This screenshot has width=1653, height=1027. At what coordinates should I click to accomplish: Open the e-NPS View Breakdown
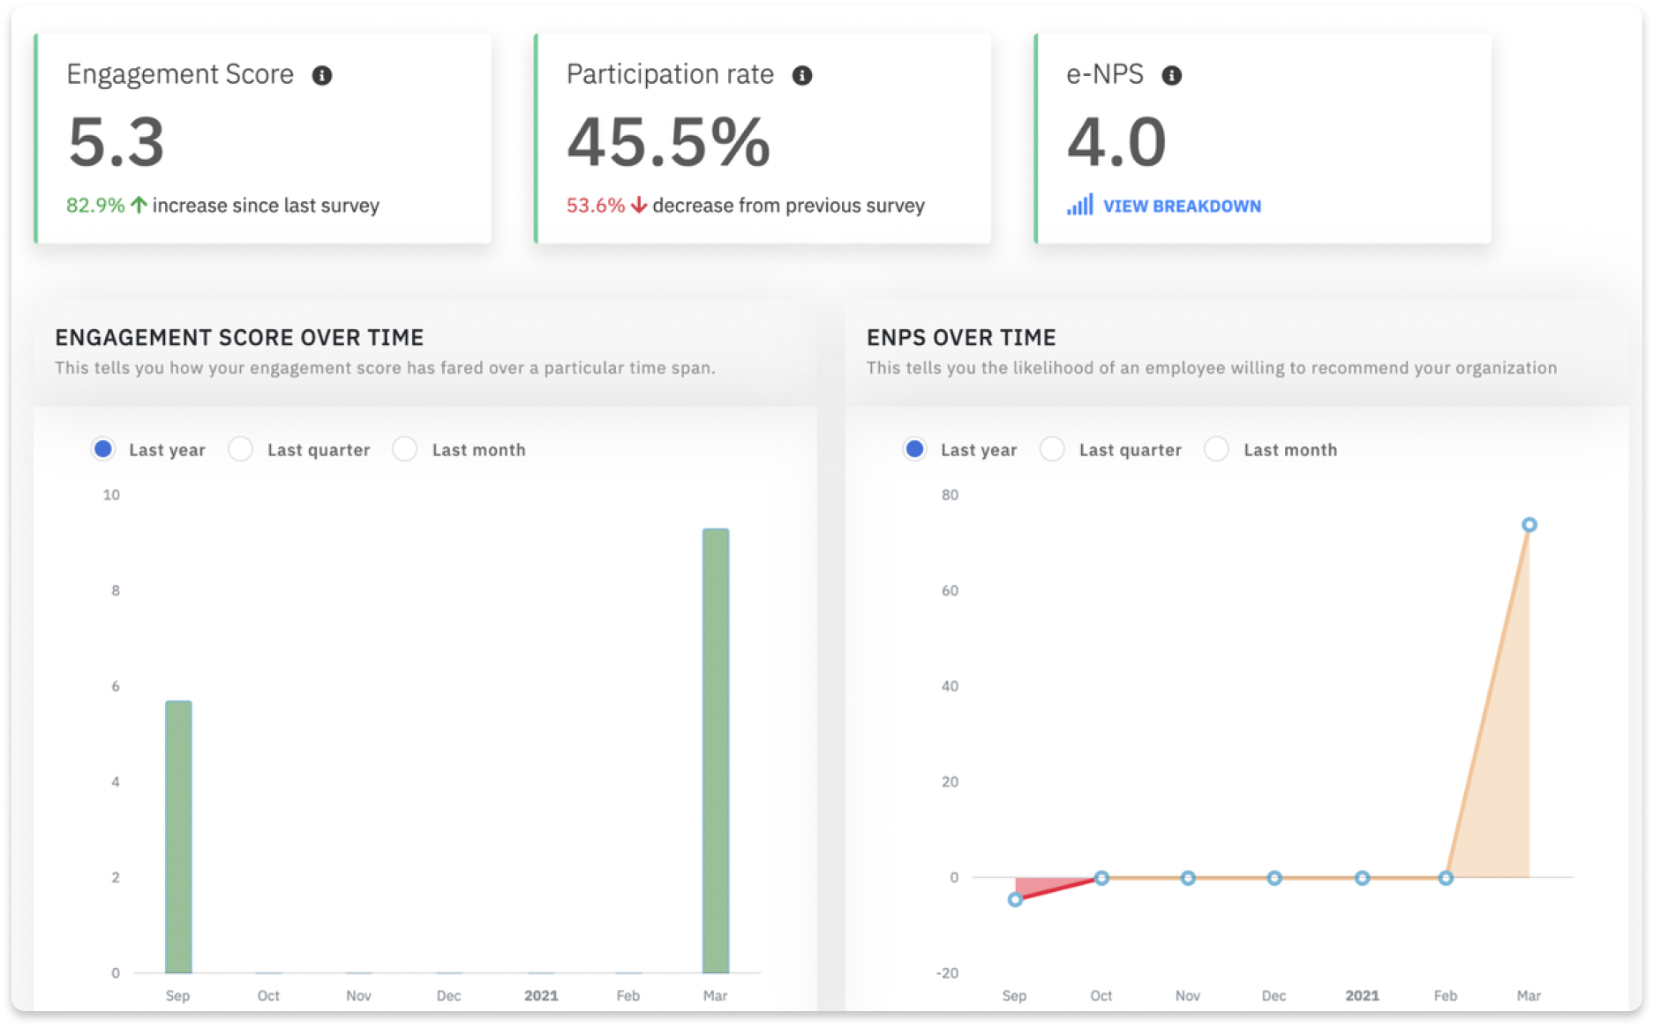[1182, 206]
